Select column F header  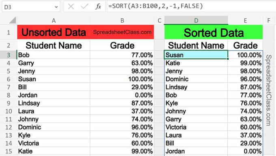click(269, 20)
